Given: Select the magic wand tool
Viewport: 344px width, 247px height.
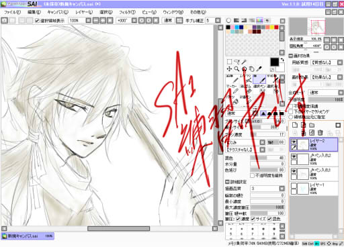Looking at the screenshot, I should point(244,62).
